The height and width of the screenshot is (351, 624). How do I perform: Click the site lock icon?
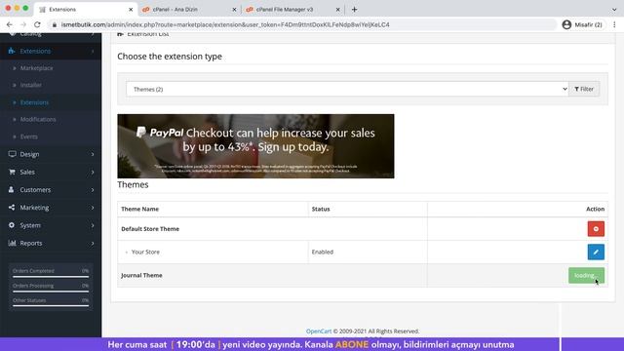[55, 24]
